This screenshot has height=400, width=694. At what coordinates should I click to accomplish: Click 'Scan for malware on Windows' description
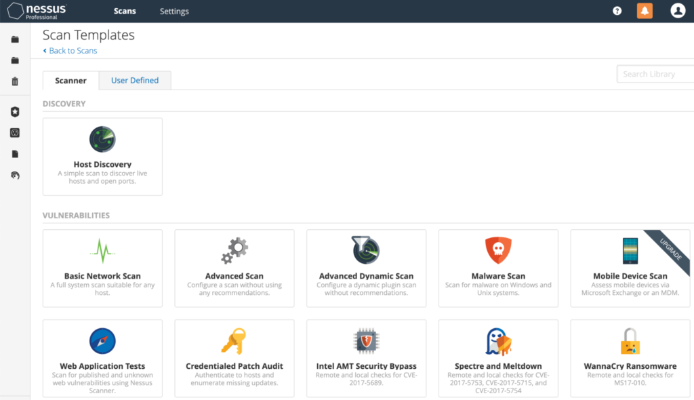coord(498,289)
